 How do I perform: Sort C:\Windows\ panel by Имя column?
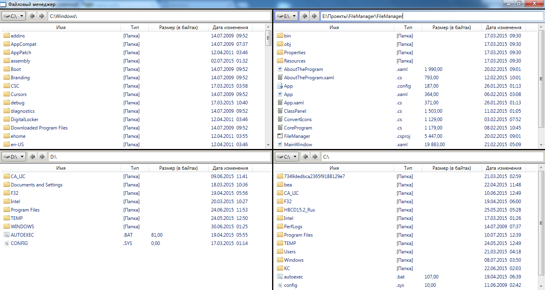[x=61, y=27]
